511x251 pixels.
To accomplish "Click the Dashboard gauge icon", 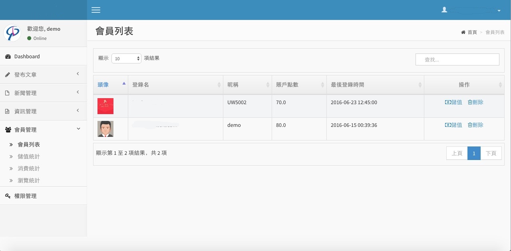I will click(8, 57).
